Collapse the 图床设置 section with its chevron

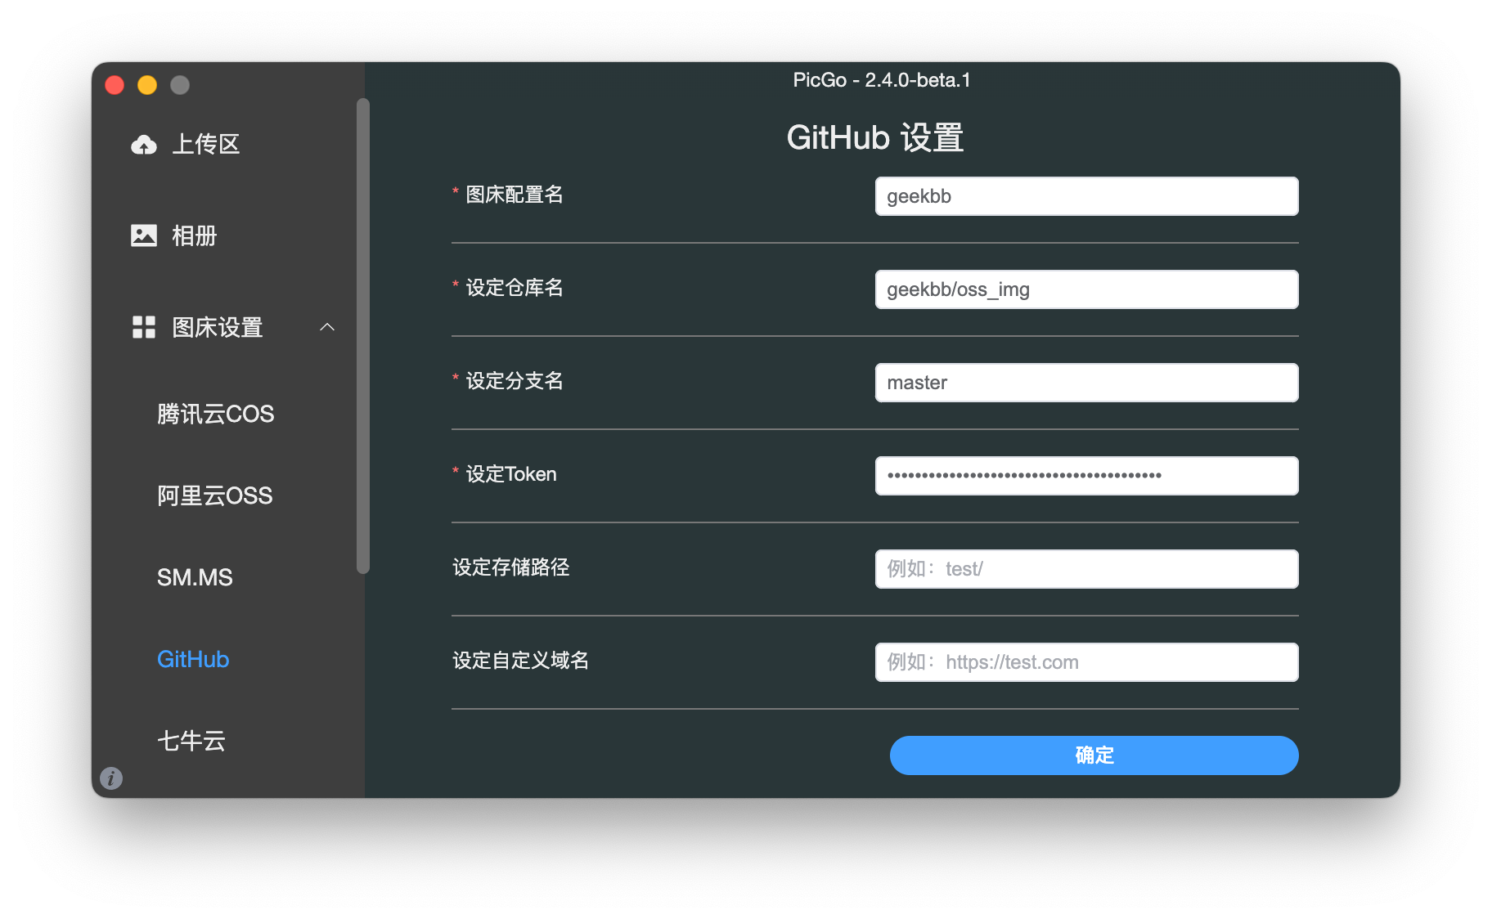(x=327, y=327)
